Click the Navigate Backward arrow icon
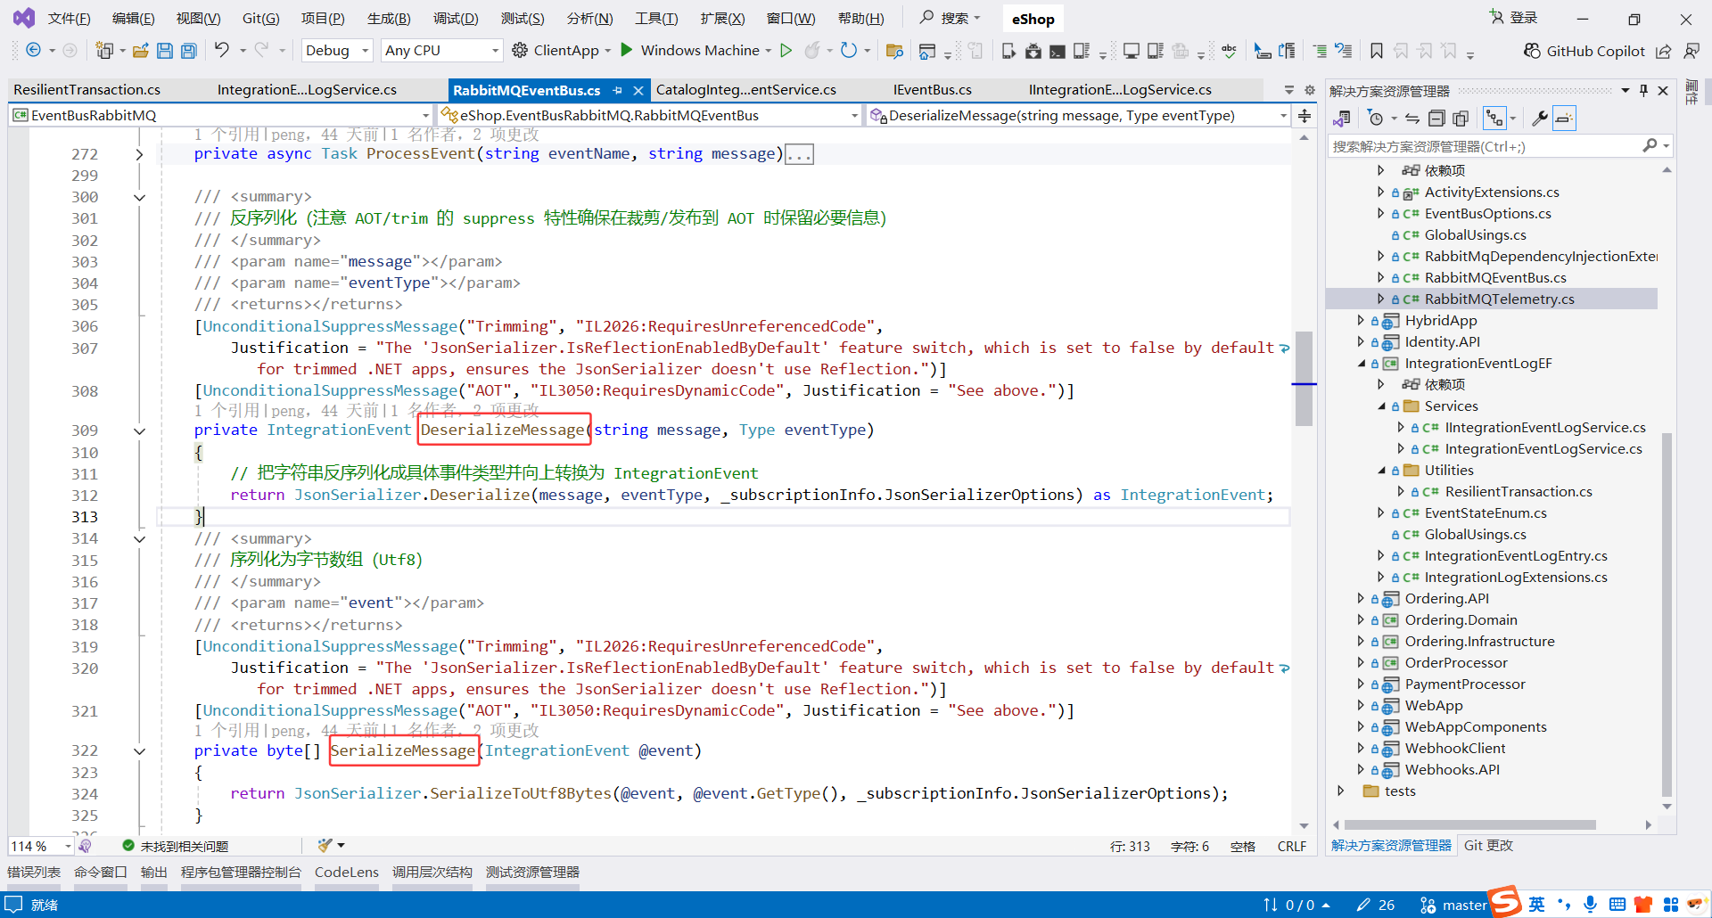This screenshot has height=918, width=1712. (x=33, y=51)
